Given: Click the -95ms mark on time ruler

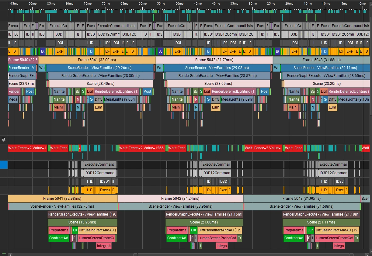Looking at the screenshot, I should click(14, 4).
